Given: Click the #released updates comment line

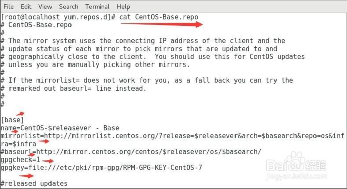Looking at the screenshot, I should [x=34, y=184].
